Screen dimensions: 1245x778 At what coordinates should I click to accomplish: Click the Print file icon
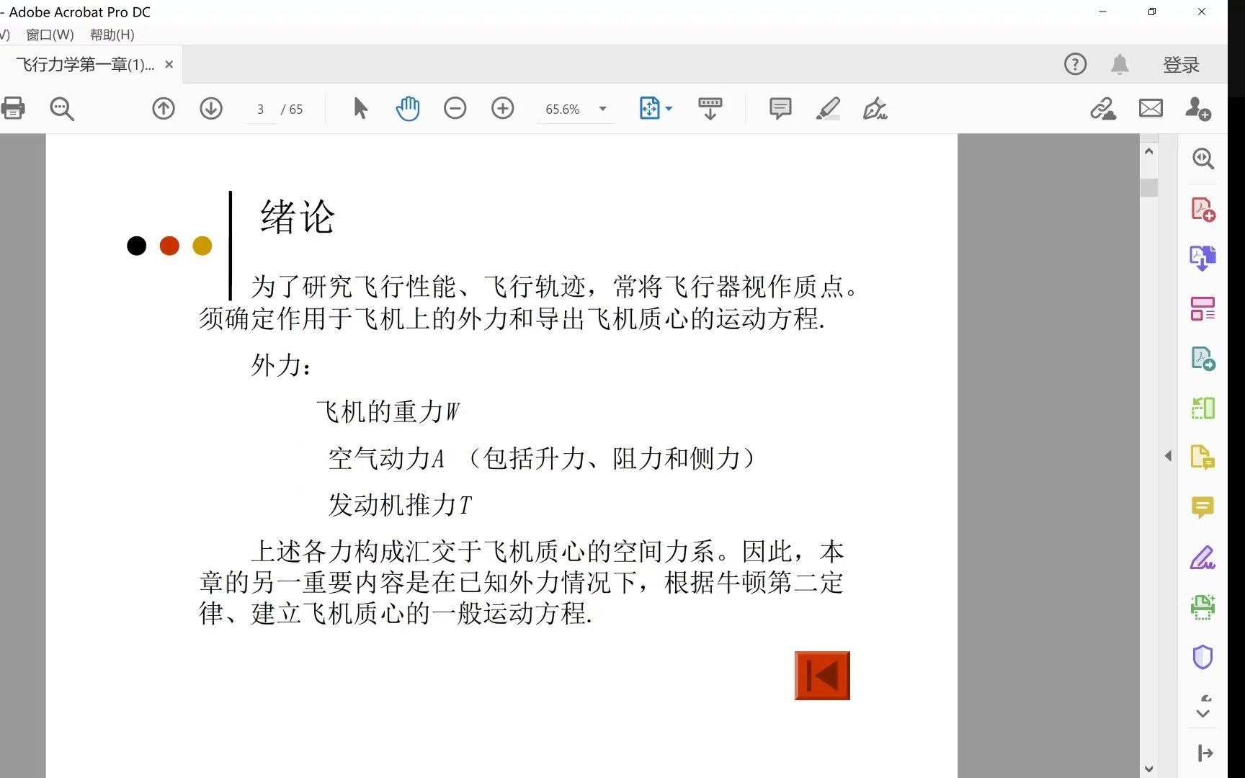13,109
